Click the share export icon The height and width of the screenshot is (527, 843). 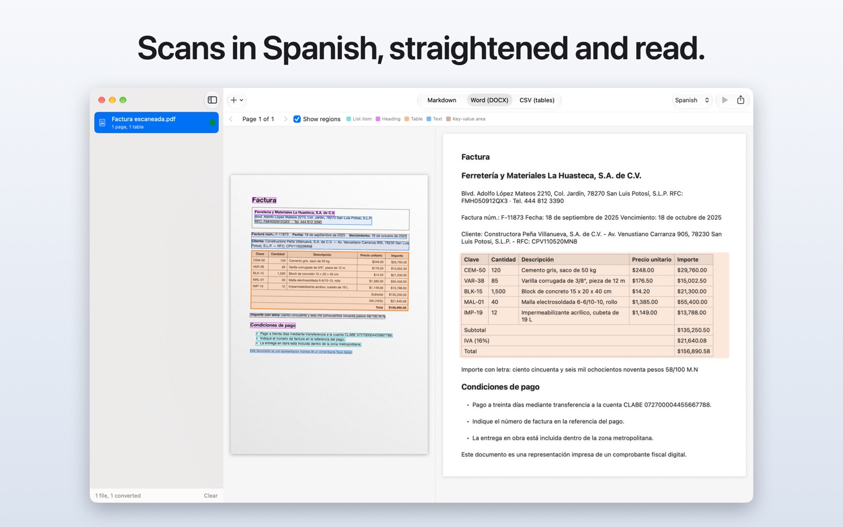coord(741,100)
